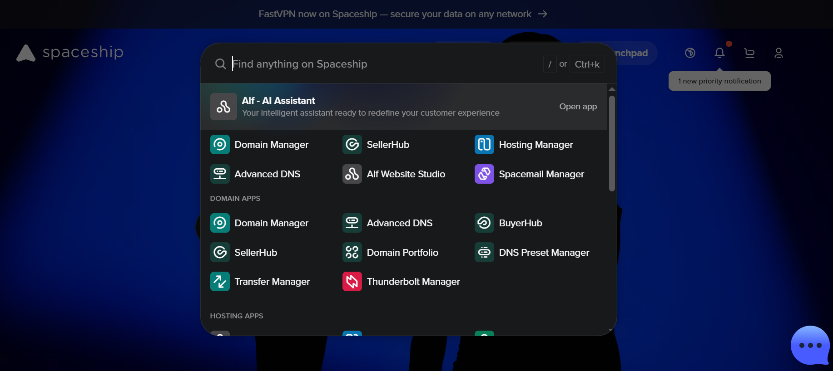The width and height of the screenshot is (833, 371).
Task: Open the Alf AI Assistant app
Action: (x=578, y=107)
